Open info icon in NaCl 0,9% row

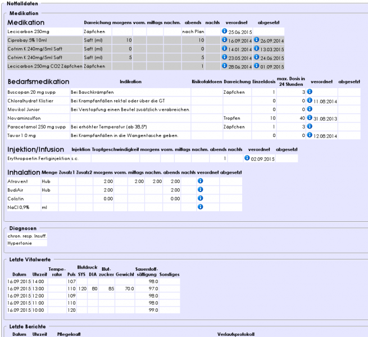tap(200, 207)
